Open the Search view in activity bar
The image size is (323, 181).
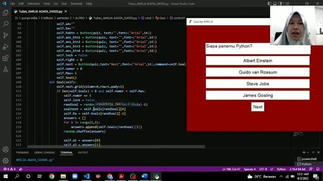tap(6, 24)
